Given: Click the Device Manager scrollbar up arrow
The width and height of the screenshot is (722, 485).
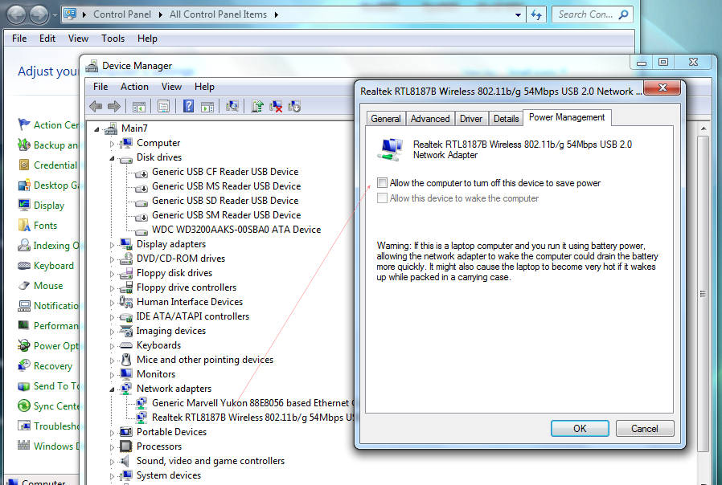Looking at the screenshot, I should tap(704, 129).
